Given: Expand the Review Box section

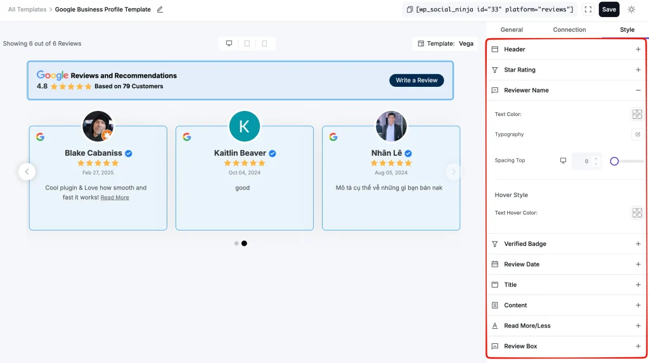Looking at the screenshot, I should coord(566,346).
